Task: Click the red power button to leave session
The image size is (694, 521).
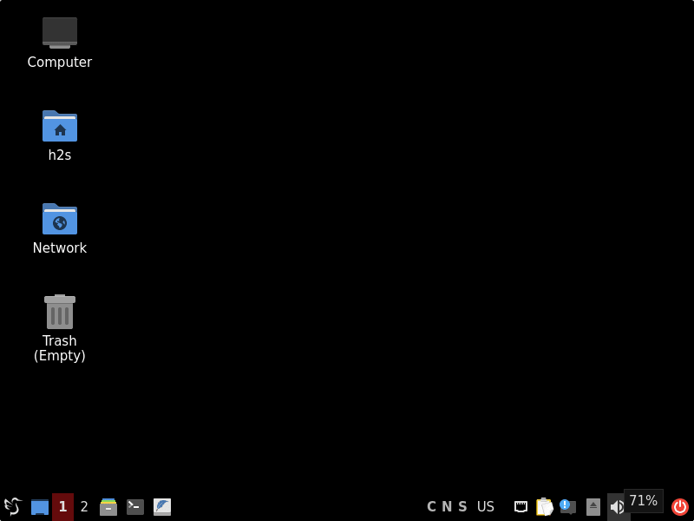Action: (x=680, y=506)
